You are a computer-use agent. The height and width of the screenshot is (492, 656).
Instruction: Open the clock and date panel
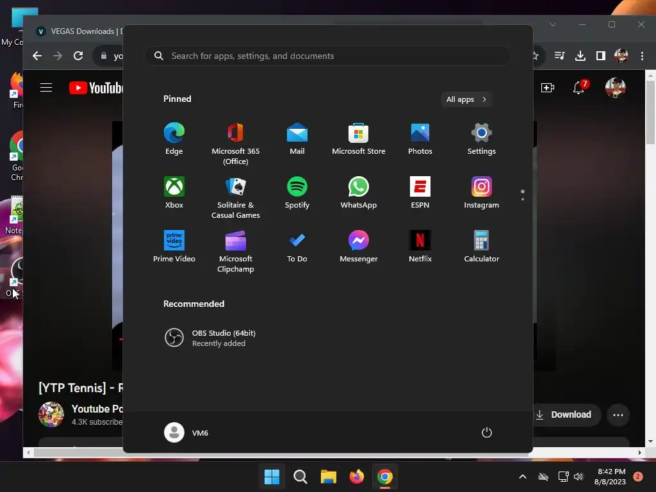tap(610, 477)
